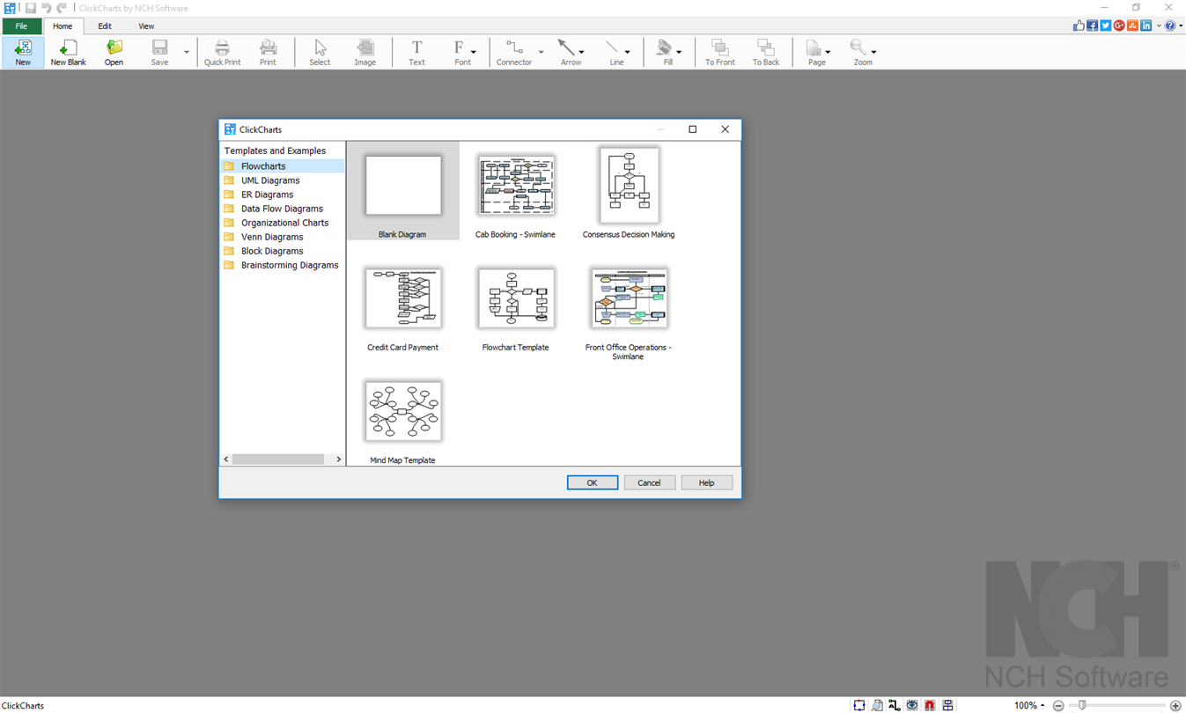Click the To Front toolbar icon
Viewport: 1186px width, 713px height.
pyautogui.click(x=719, y=52)
